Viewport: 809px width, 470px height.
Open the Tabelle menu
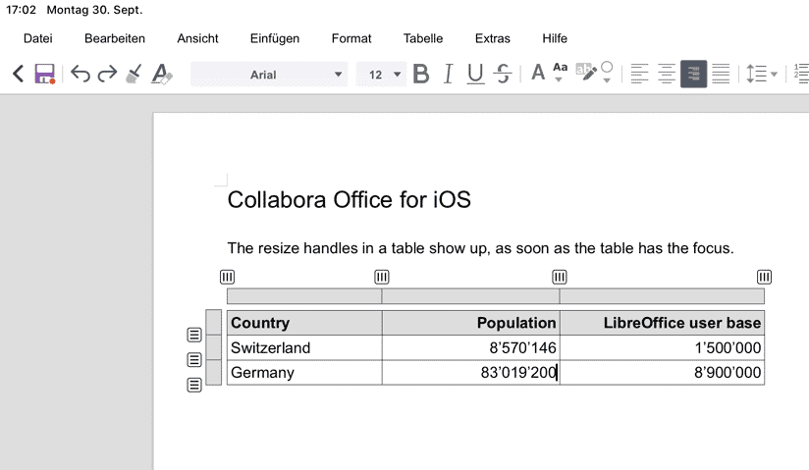(x=423, y=38)
